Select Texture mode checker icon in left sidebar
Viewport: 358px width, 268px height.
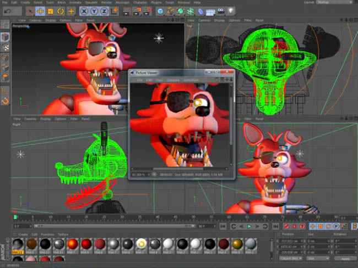coord(6,47)
